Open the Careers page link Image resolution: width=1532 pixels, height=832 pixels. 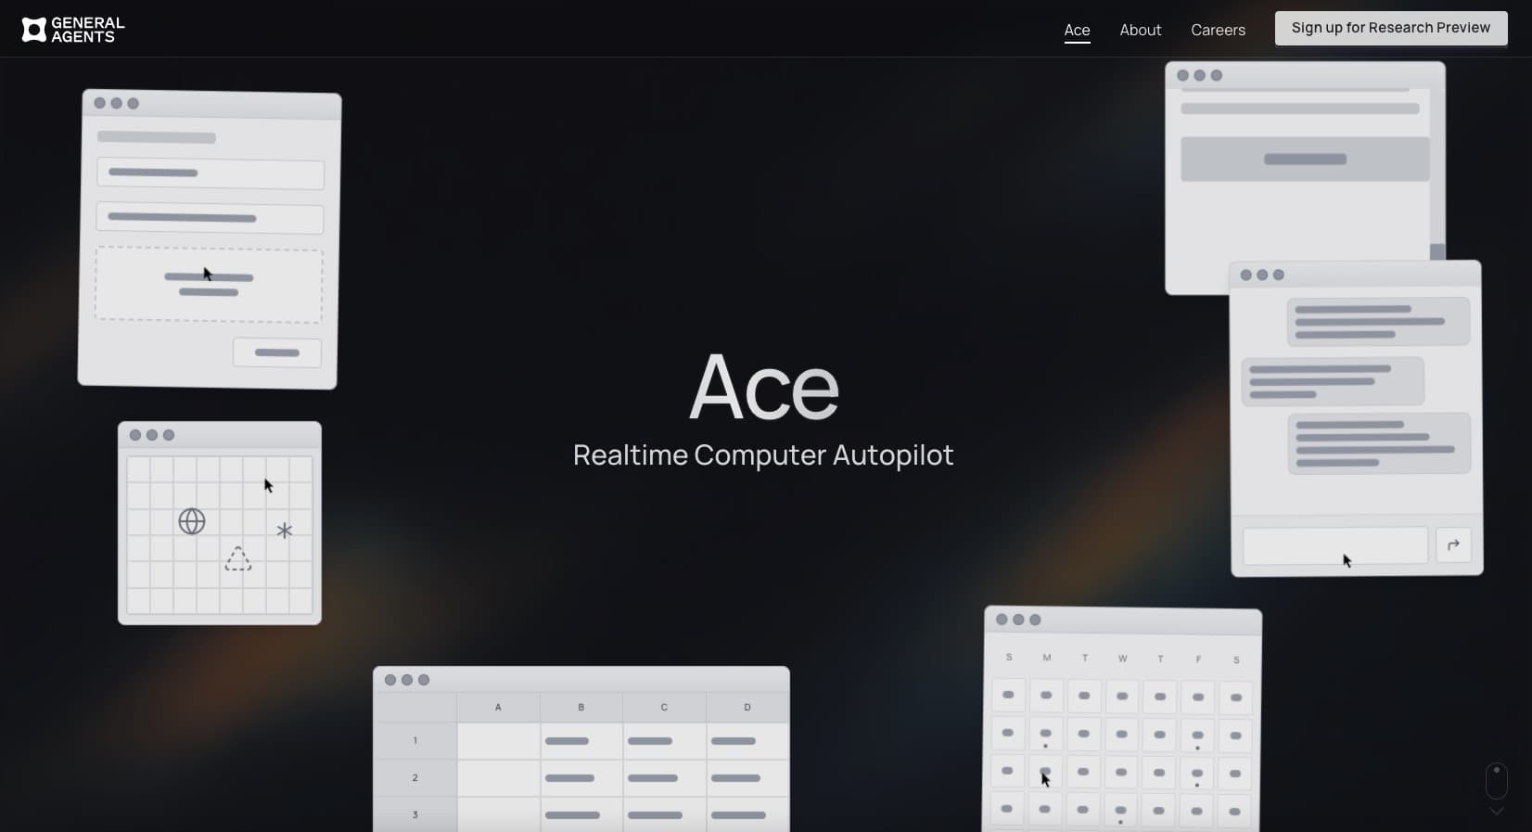[x=1218, y=30]
